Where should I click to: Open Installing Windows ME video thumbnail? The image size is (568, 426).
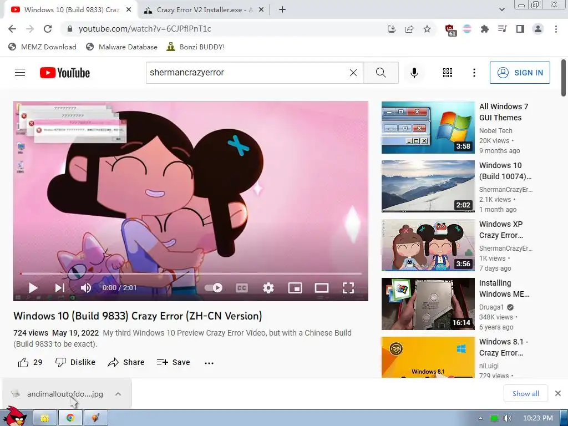[x=428, y=304]
